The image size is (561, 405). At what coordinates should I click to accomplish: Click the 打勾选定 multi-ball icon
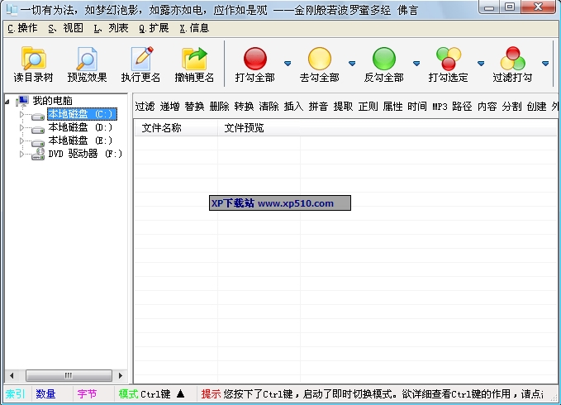(448, 59)
